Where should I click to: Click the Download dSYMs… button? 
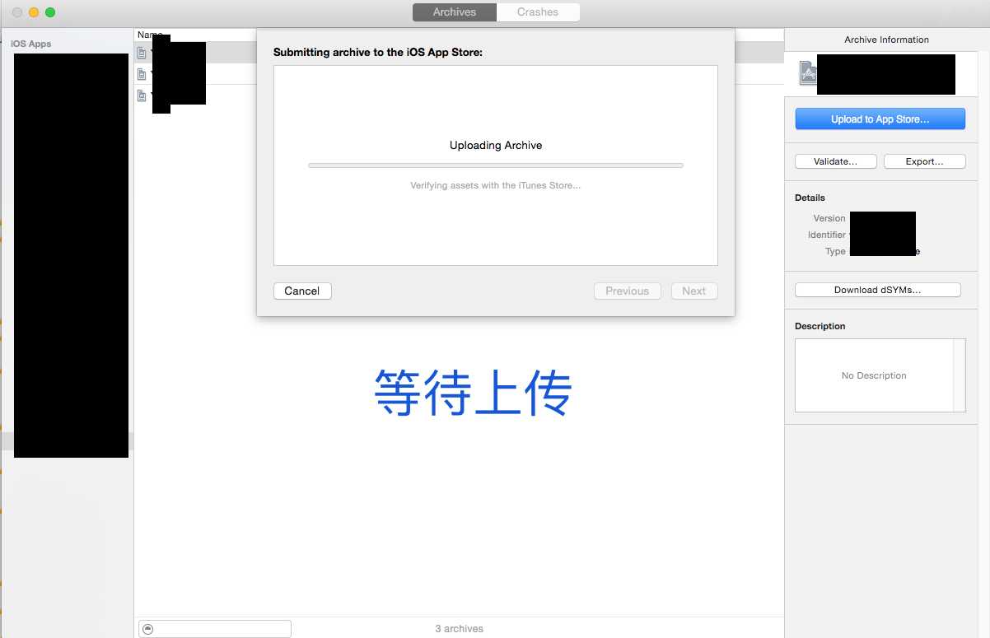878,290
